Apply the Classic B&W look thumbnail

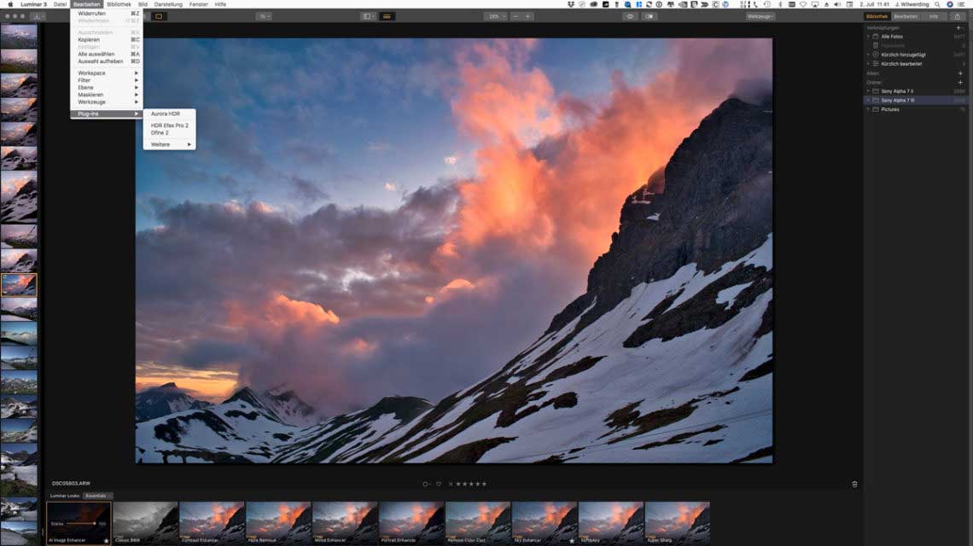coord(145,522)
